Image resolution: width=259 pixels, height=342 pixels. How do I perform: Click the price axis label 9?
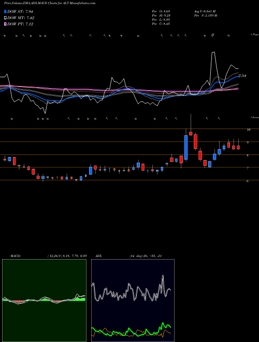(248, 142)
